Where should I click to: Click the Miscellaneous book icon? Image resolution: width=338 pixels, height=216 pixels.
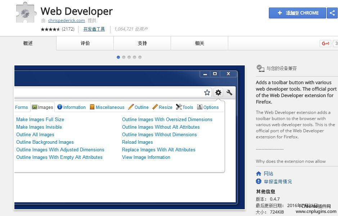coord(92,107)
